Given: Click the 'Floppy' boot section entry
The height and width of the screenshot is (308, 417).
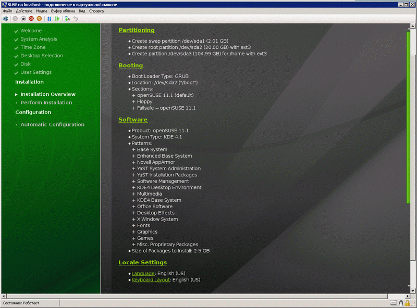Looking at the screenshot, I should coord(145,101).
